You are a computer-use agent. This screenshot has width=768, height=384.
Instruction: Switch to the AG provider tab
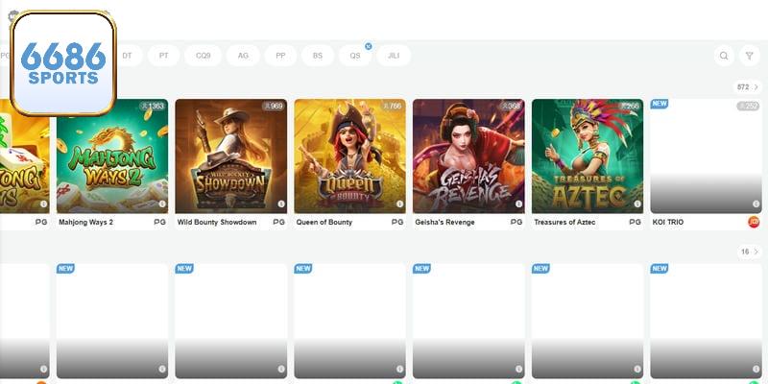(243, 56)
